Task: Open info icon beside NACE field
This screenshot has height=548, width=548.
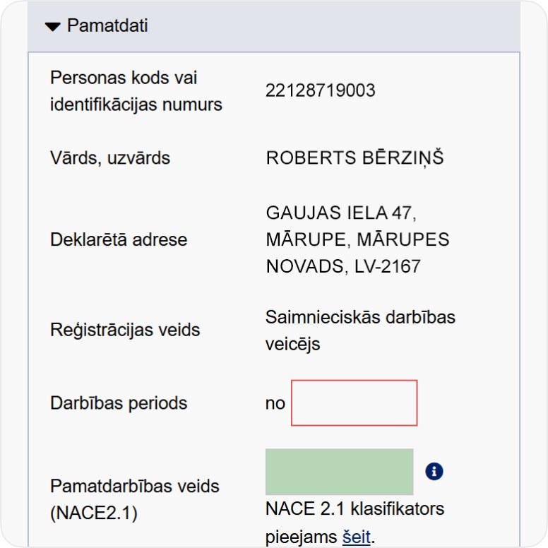Action: pos(434,472)
